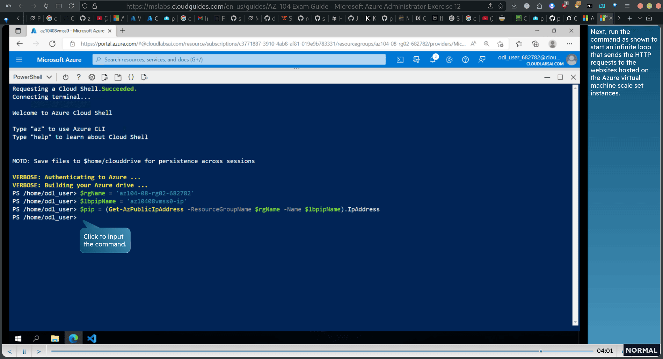Expand the outer browser tab list chevron
This screenshot has width=663, height=359.
coord(640,18)
